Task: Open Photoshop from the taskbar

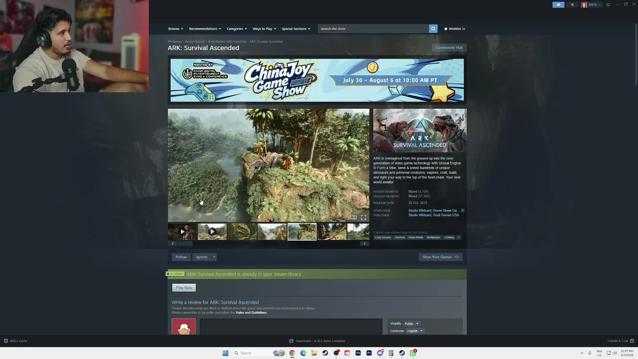Action: click(358, 353)
